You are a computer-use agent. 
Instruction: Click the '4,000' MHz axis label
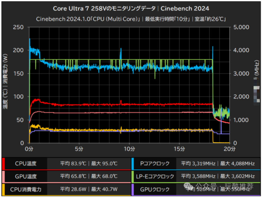241,50
